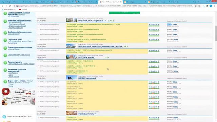Click the Тариф FB promotional banner
217x122 pixels.
(18, 97)
